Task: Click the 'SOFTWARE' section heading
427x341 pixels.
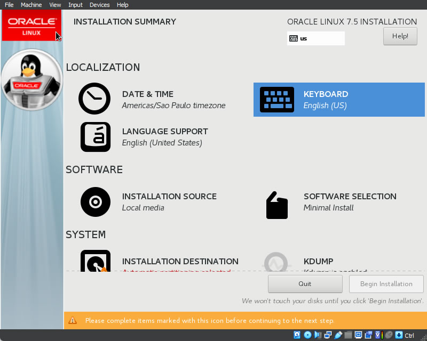Action: click(94, 169)
